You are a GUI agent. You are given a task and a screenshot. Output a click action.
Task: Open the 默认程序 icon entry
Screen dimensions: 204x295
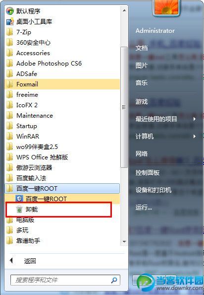(9, 11)
